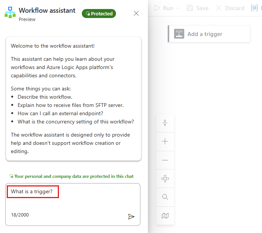This screenshot has width=262, height=233.
Task: Click the Workflow assistant logo icon
Action: coord(10,12)
